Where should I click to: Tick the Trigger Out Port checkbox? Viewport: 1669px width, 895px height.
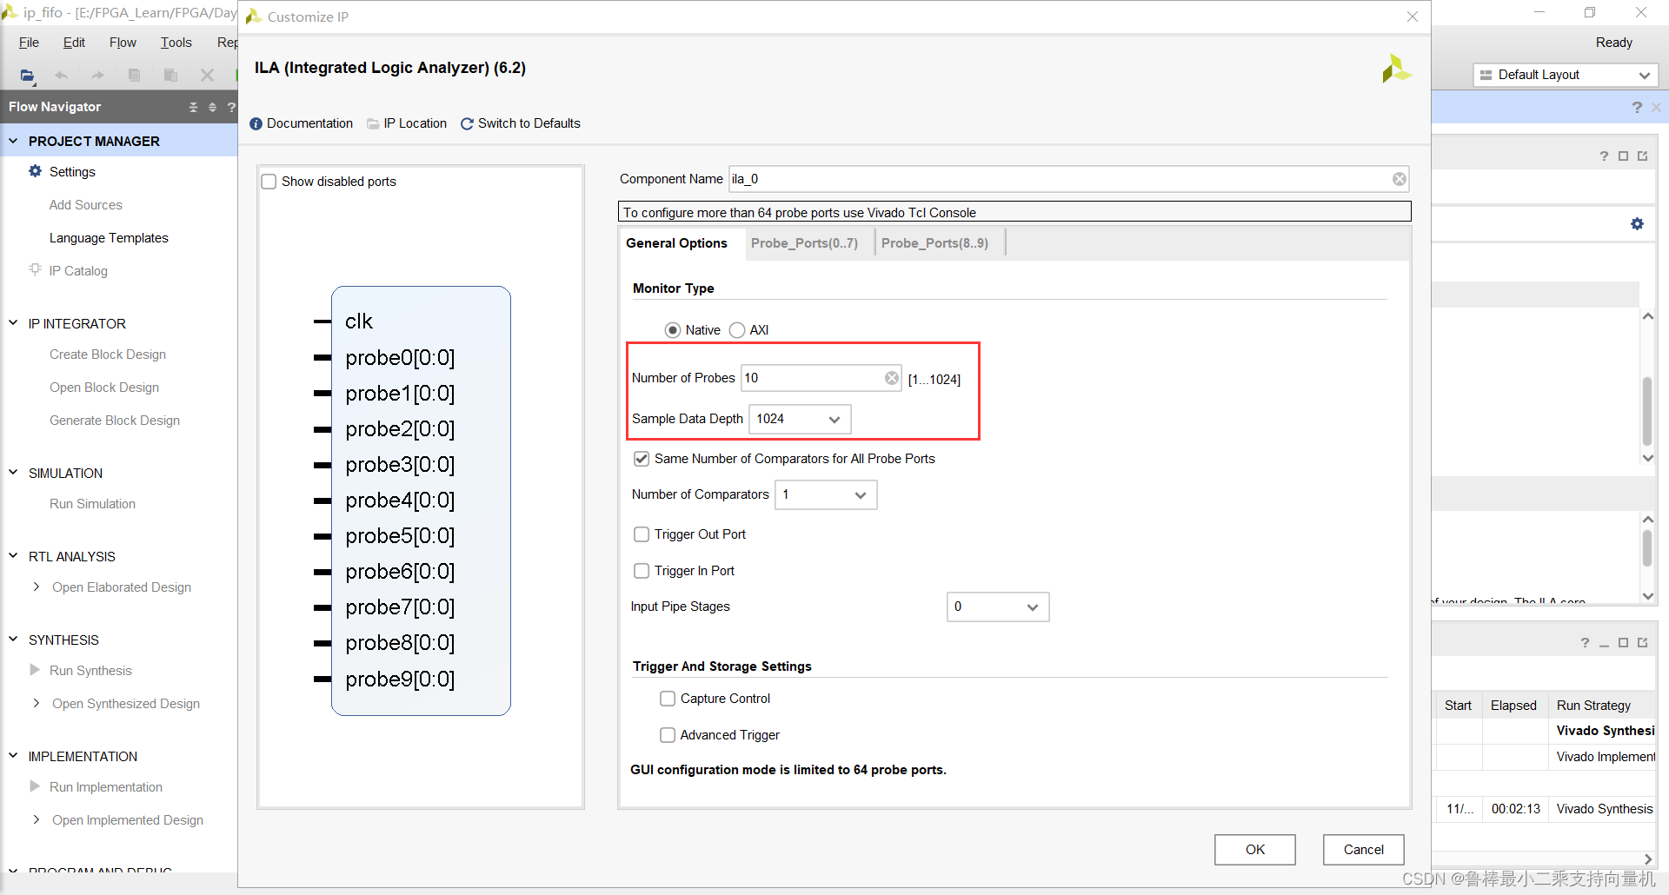(642, 534)
